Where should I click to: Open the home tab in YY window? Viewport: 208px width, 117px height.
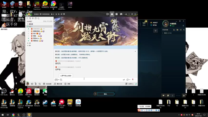112,14
